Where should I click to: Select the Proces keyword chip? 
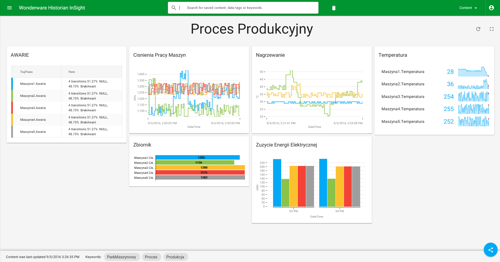(151, 257)
